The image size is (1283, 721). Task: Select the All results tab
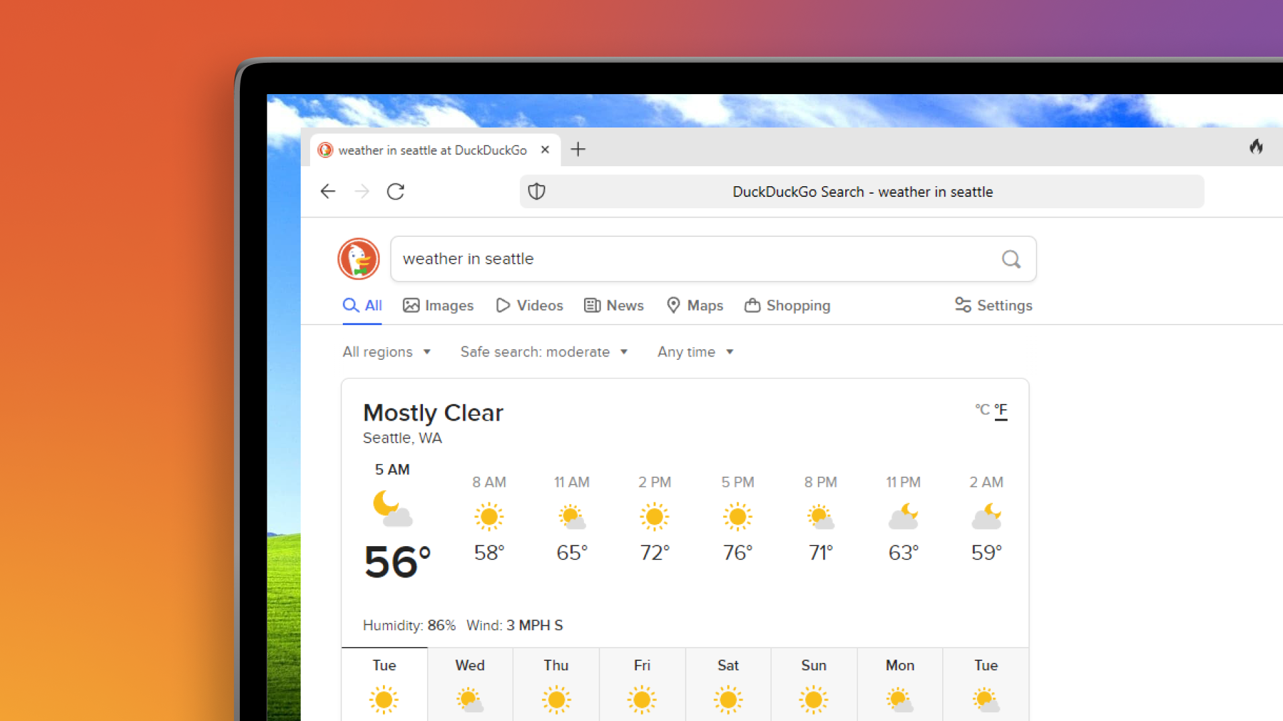pos(362,306)
